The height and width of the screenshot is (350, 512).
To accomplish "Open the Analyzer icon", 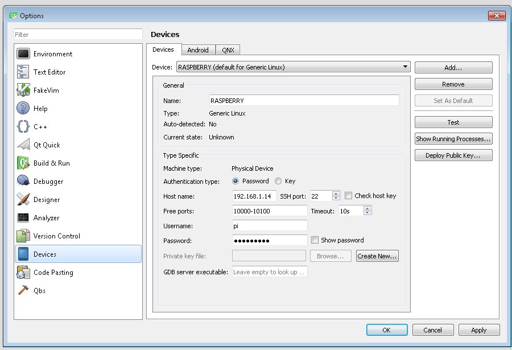I will [x=23, y=217].
